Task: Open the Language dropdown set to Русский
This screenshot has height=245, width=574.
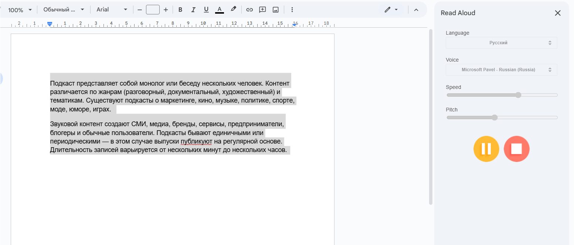Action: click(x=501, y=43)
